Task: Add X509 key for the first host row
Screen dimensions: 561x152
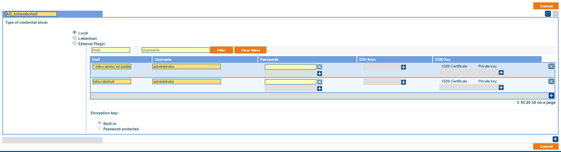Action: 501,72
